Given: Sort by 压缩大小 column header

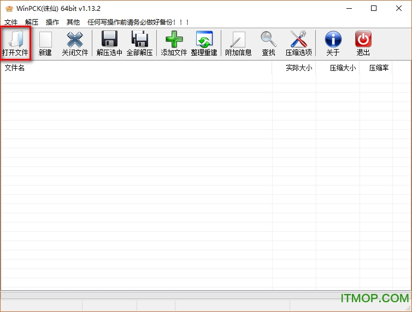Looking at the screenshot, I should (342, 68).
